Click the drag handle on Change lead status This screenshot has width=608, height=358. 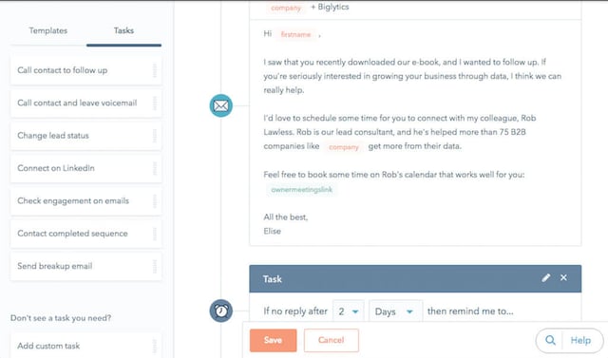tap(154, 136)
